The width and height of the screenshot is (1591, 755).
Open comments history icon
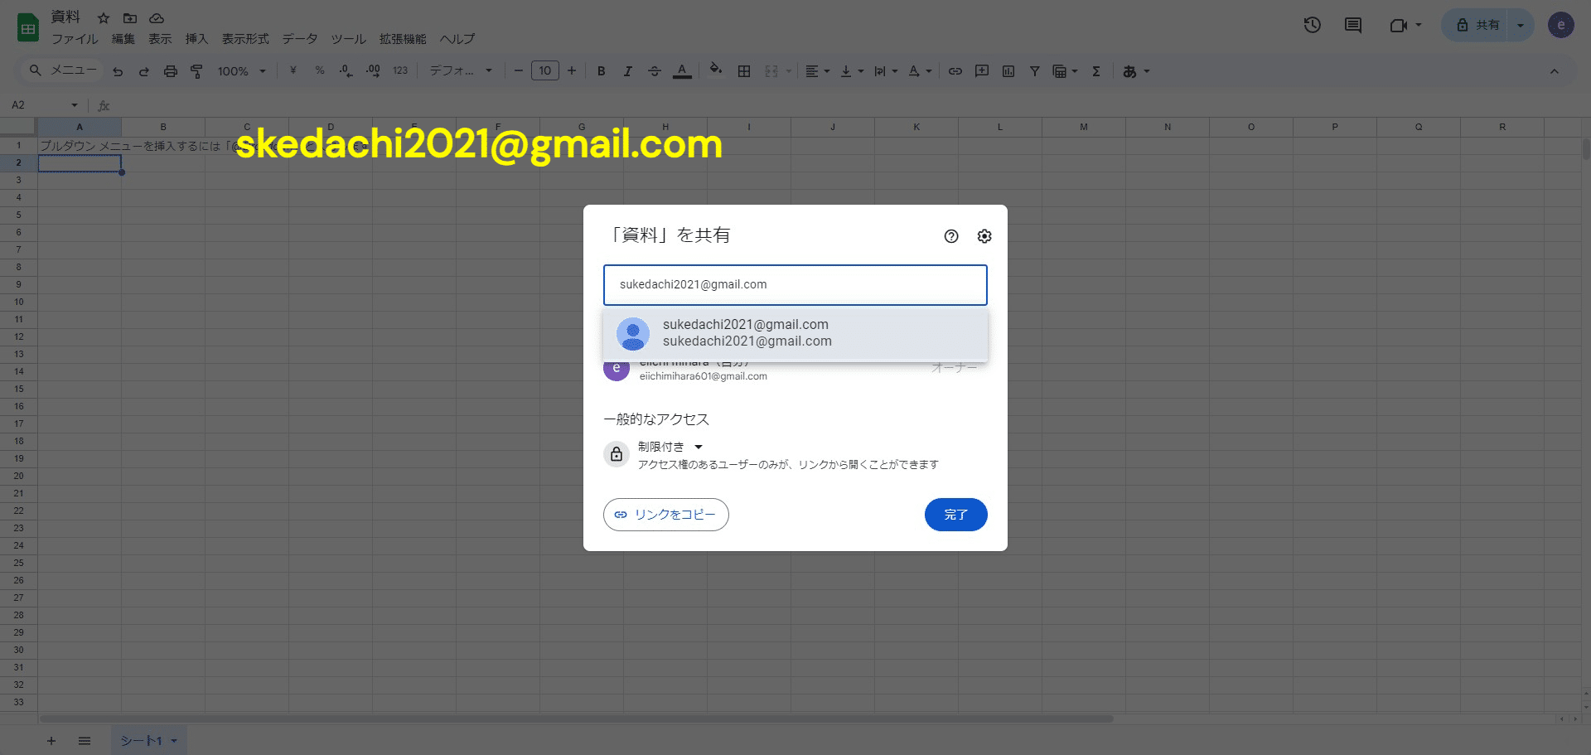(x=1353, y=25)
